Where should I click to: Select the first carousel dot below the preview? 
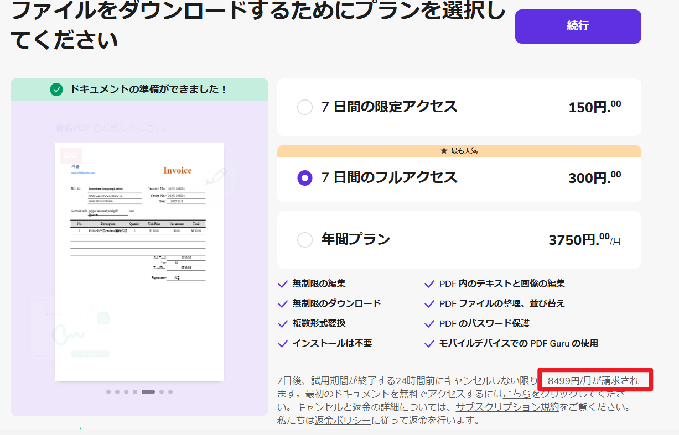pyautogui.click(x=108, y=392)
